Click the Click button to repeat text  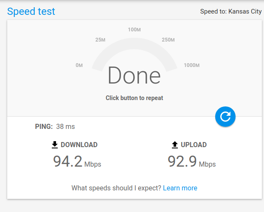pyautogui.click(x=135, y=98)
